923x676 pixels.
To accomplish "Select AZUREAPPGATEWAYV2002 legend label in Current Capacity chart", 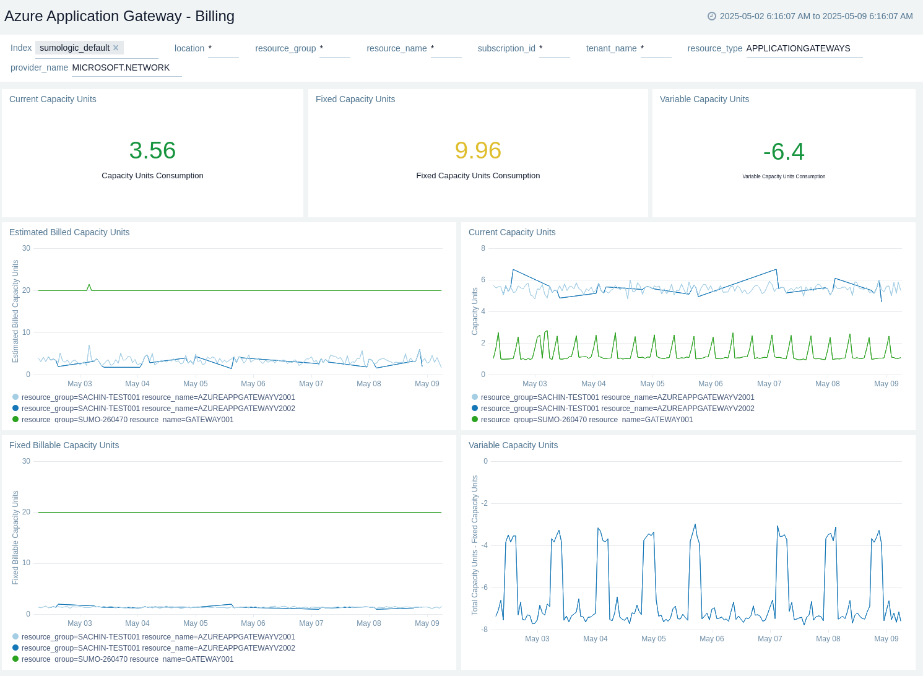I will point(618,409).
